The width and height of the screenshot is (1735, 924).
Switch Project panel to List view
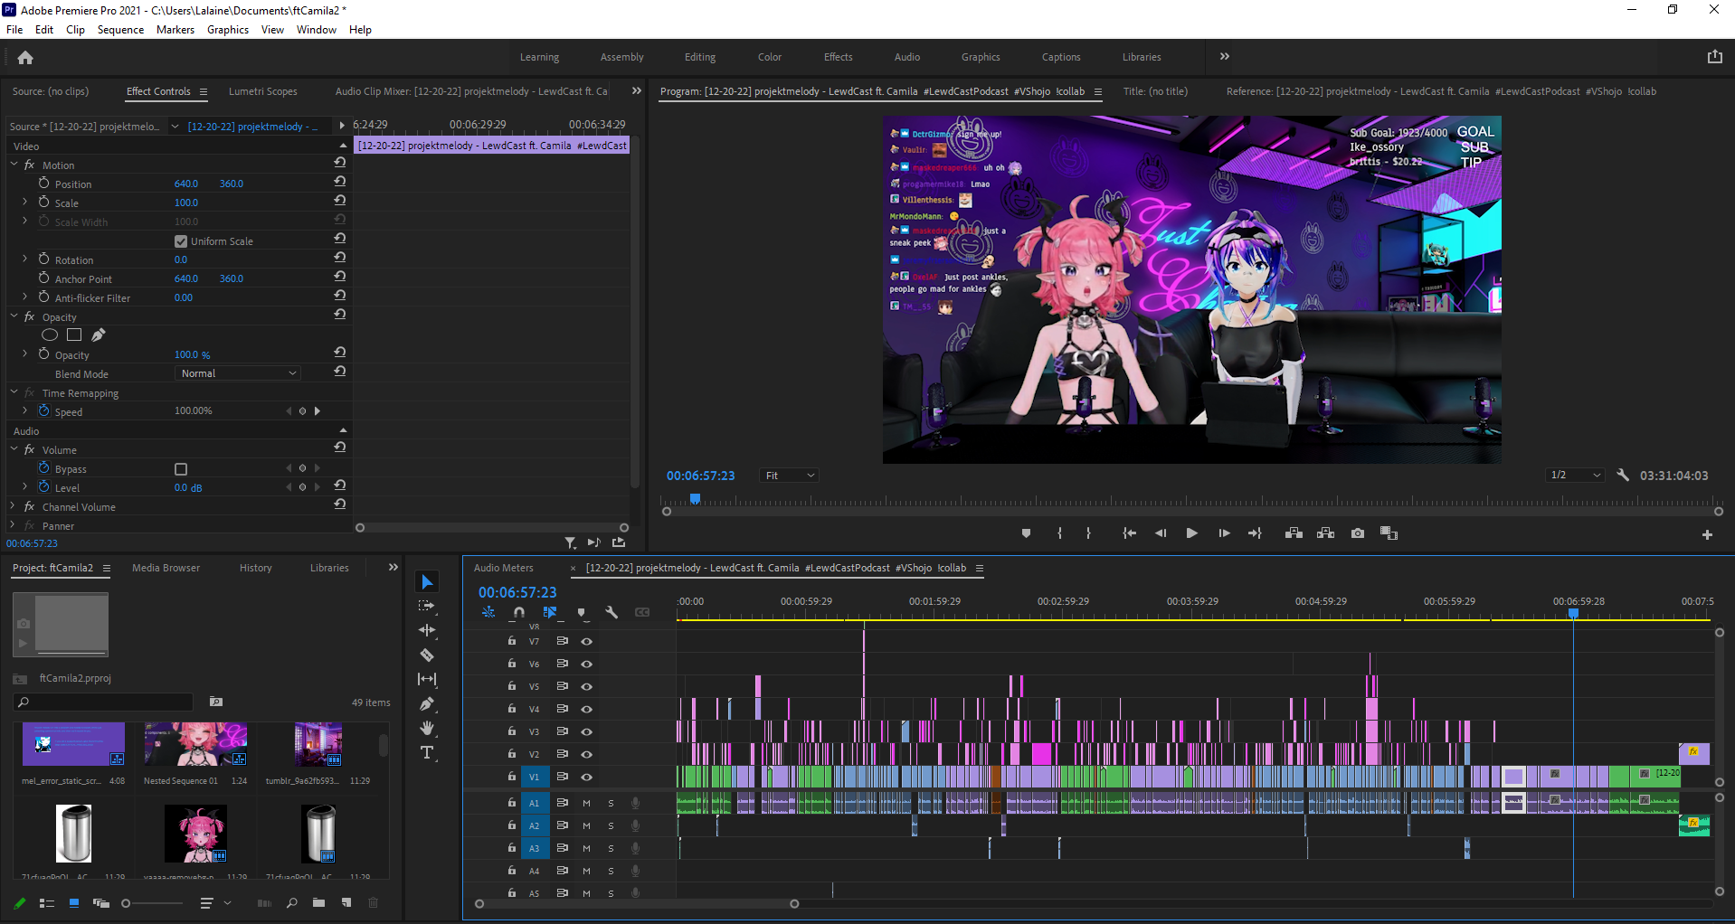(47, 902)
